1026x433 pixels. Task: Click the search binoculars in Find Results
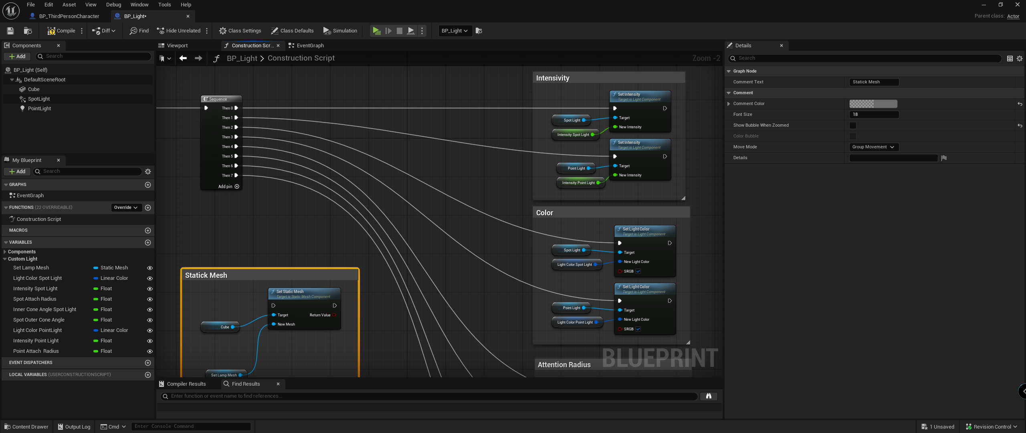708,396
